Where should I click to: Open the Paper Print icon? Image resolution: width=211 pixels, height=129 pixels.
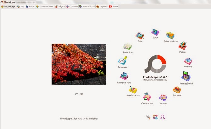coord(127,46)
